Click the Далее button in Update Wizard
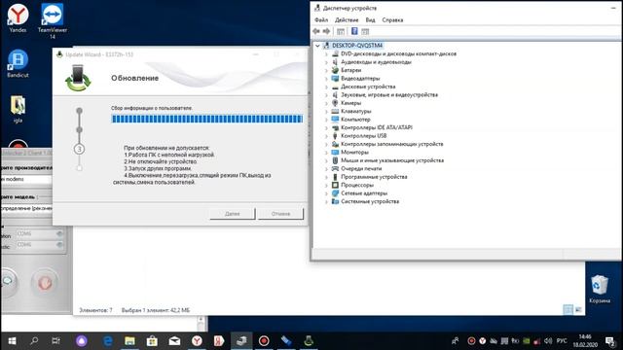The height and width of the screenshot is (350, 623). [x=232, y=214]
